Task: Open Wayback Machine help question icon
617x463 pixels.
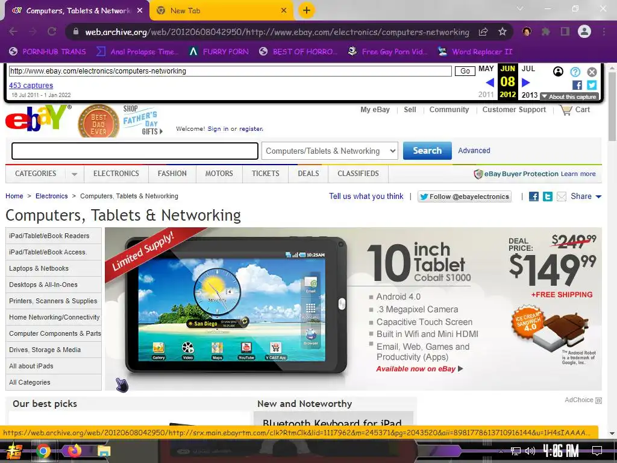Action: [575, 72]
